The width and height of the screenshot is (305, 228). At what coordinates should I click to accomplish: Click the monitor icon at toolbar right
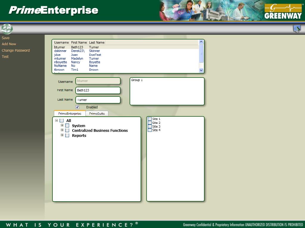coord(297,29)
